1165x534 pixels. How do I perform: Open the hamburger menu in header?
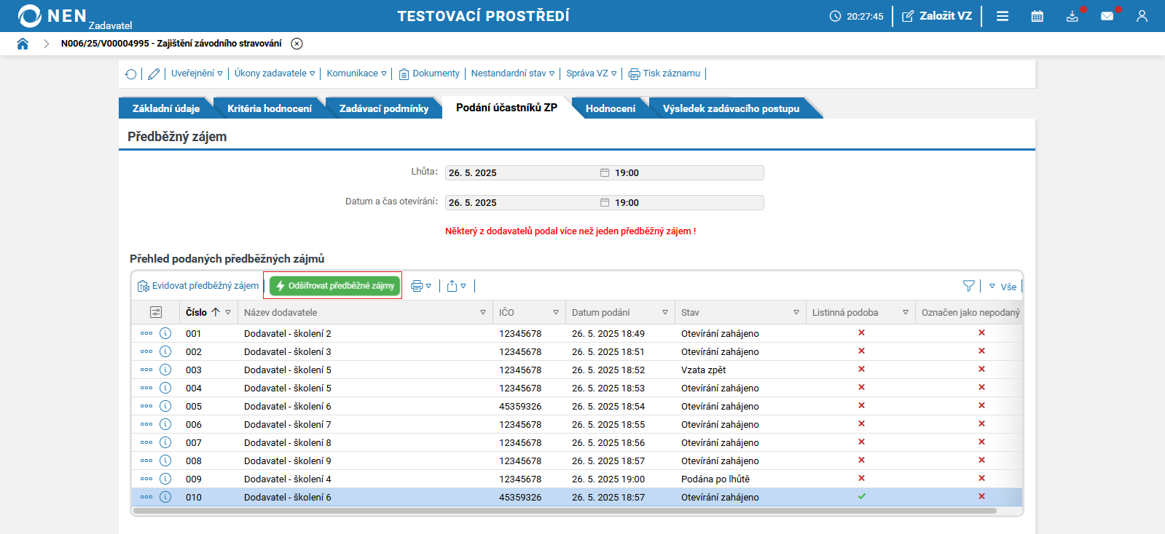[x=1003, y=16]
